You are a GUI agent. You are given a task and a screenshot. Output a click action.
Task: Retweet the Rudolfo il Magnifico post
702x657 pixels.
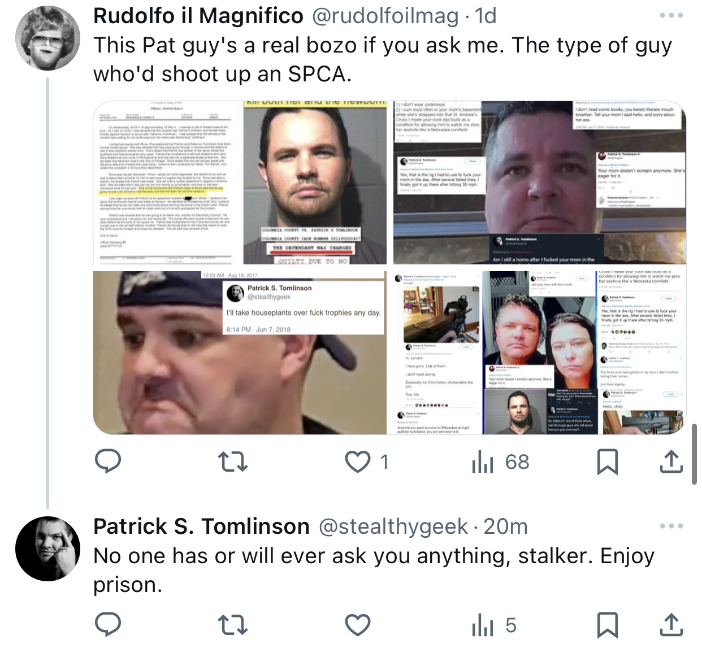233,462
